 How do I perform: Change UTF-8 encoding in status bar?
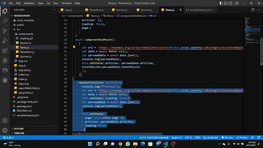[x=188, y=137]
